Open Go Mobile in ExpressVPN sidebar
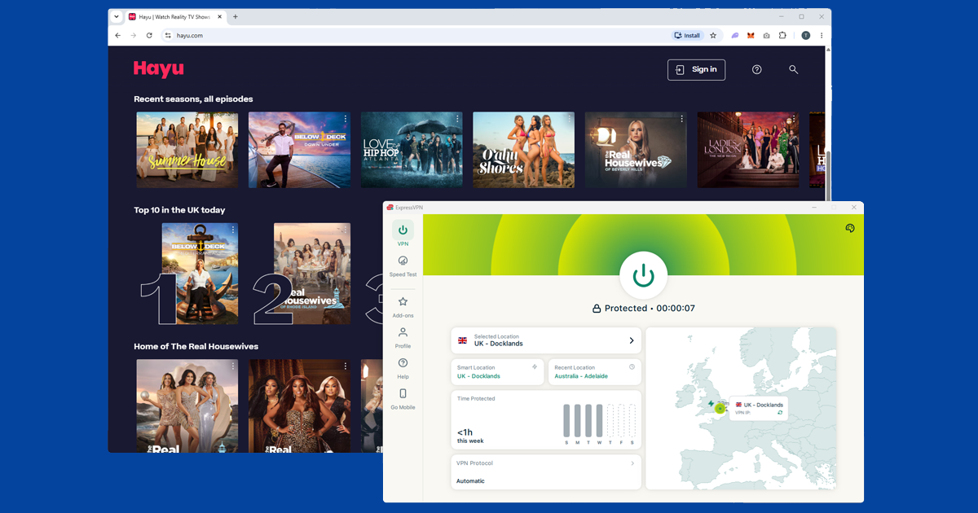 pos(403,398)
